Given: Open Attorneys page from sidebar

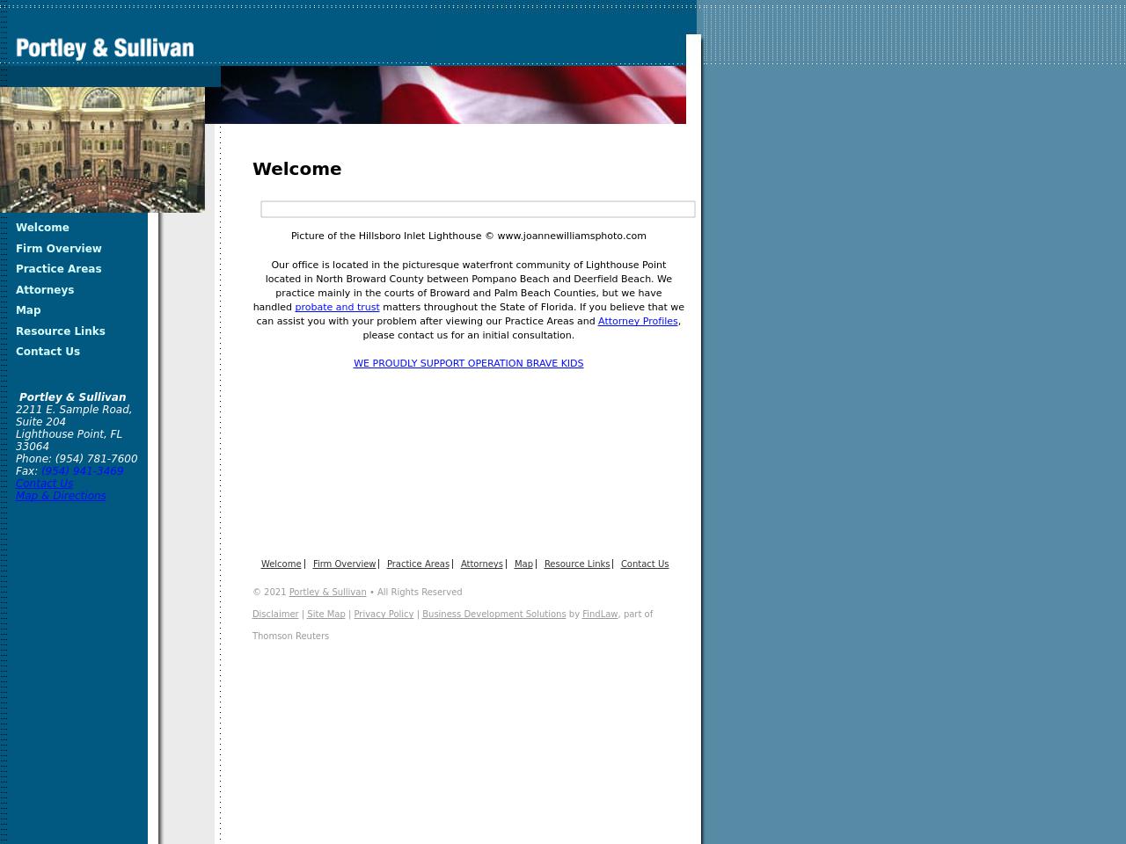Looking at the screenshot, I should 45,290.
